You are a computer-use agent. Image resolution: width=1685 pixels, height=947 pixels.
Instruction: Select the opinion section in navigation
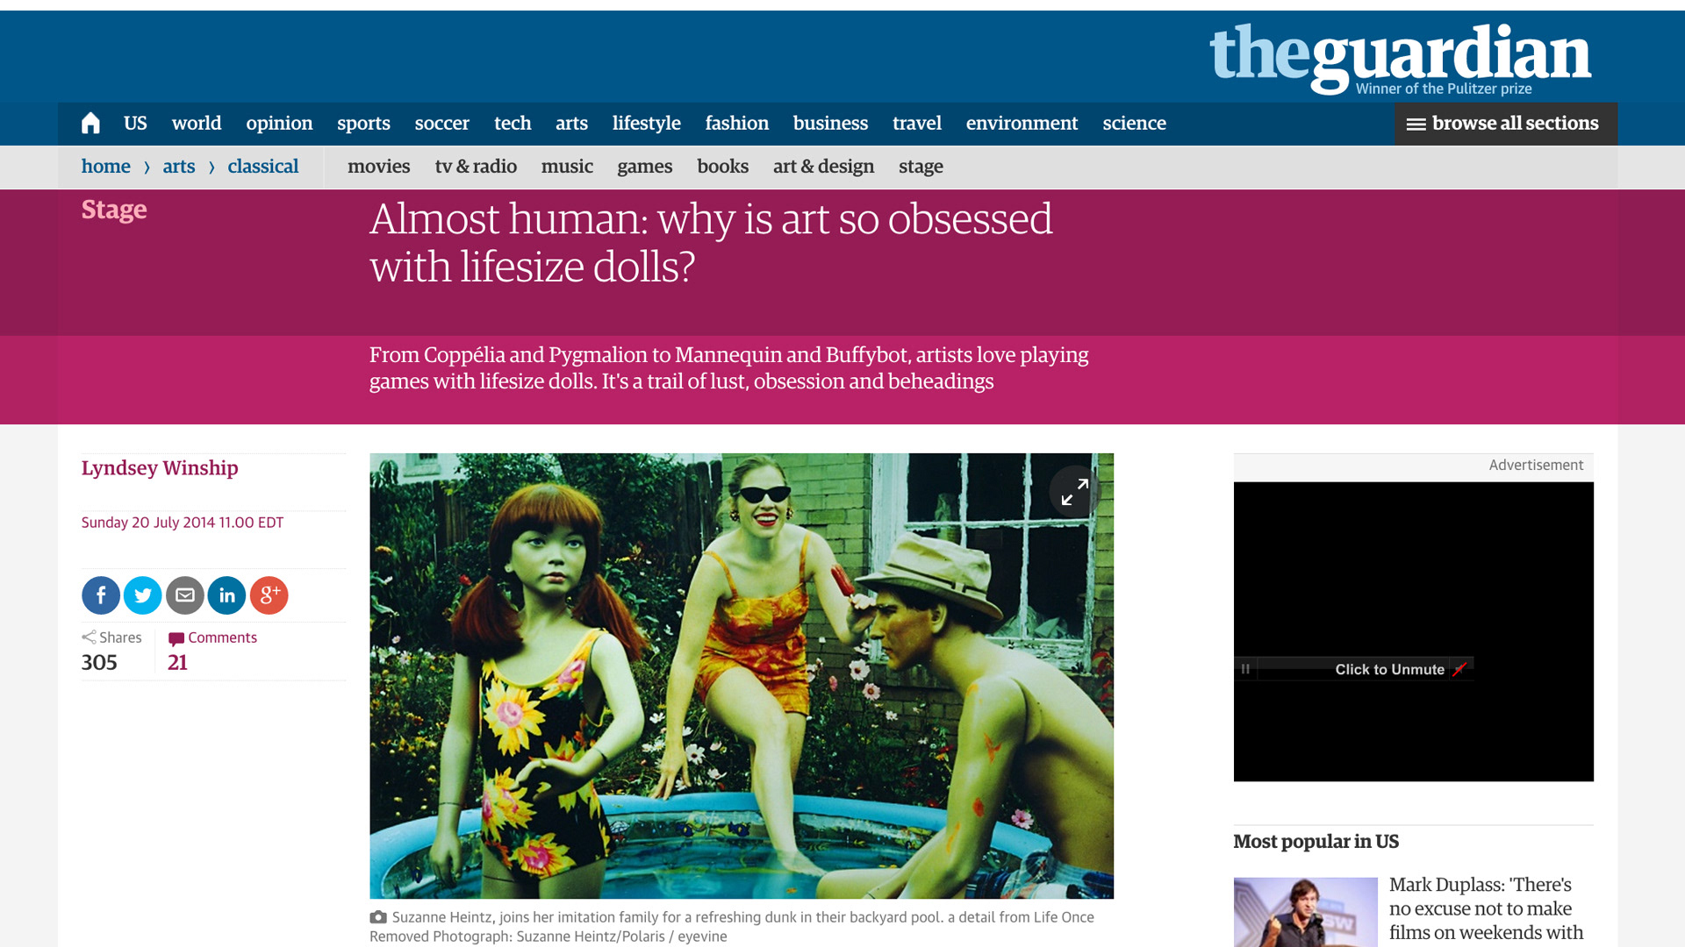(279, 124)
